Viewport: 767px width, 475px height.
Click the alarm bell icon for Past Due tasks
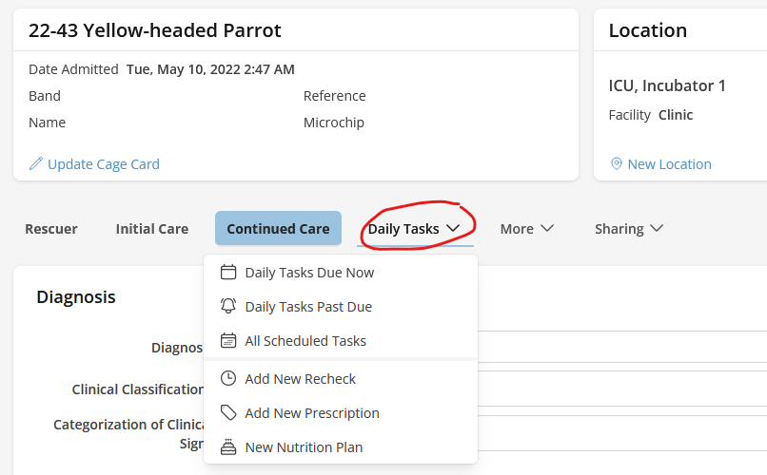(228, 307)
